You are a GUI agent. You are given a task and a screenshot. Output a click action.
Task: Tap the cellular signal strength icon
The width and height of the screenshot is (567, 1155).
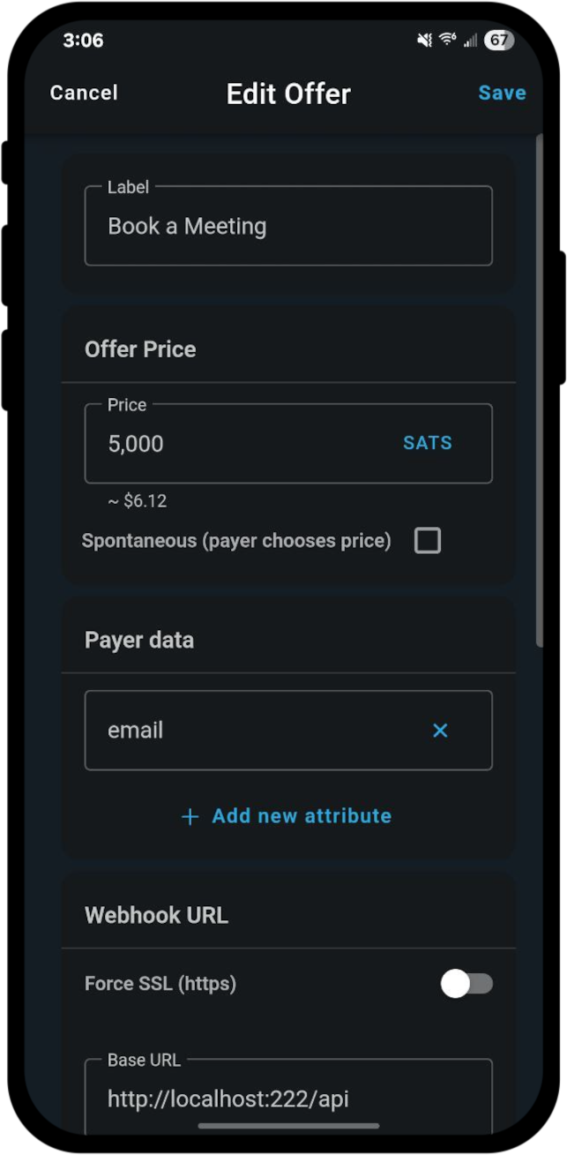point(470,40)
